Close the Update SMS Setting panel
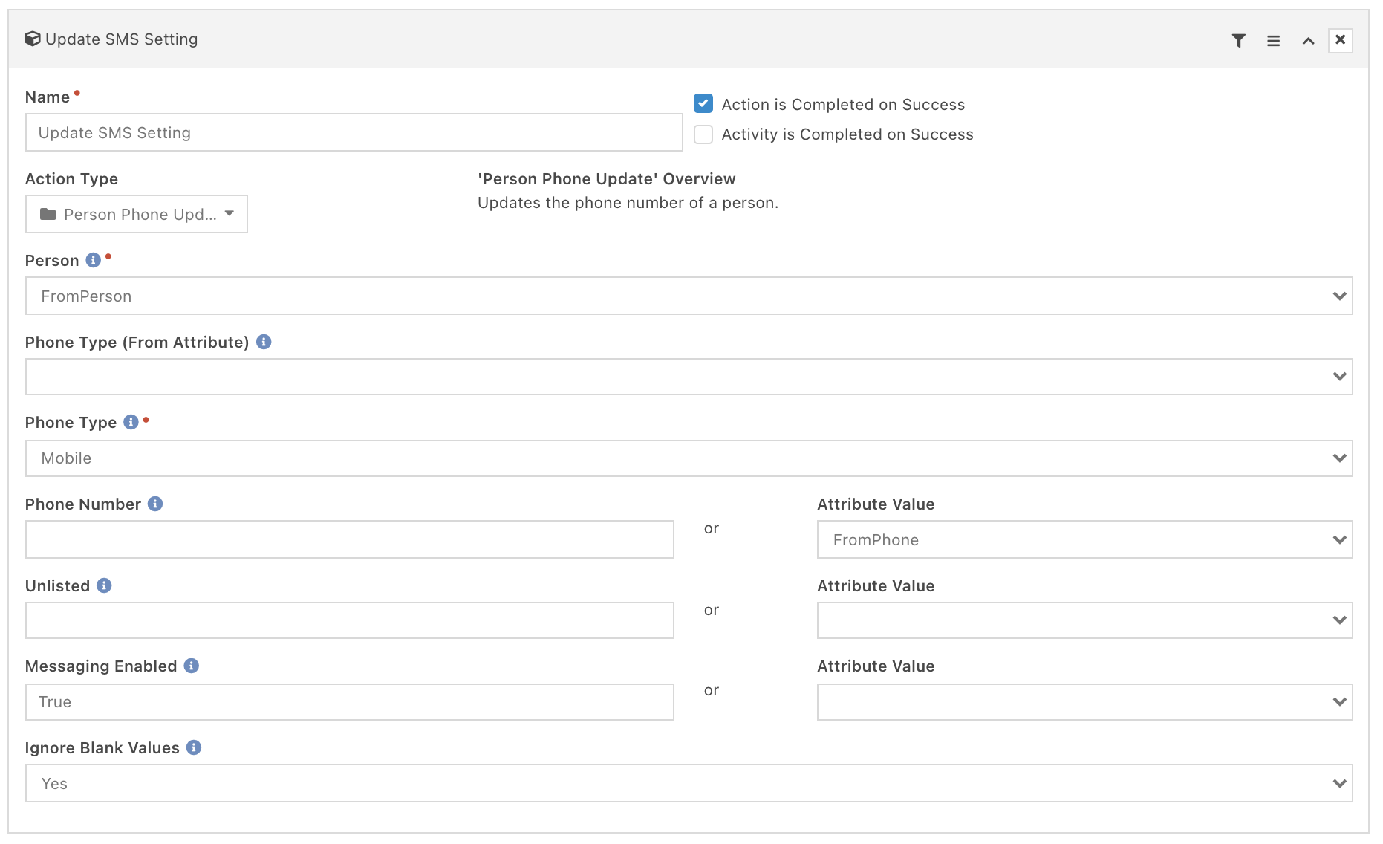Image resolution: width=1383 pixels, height=844 pixels. pos(1340,40)
